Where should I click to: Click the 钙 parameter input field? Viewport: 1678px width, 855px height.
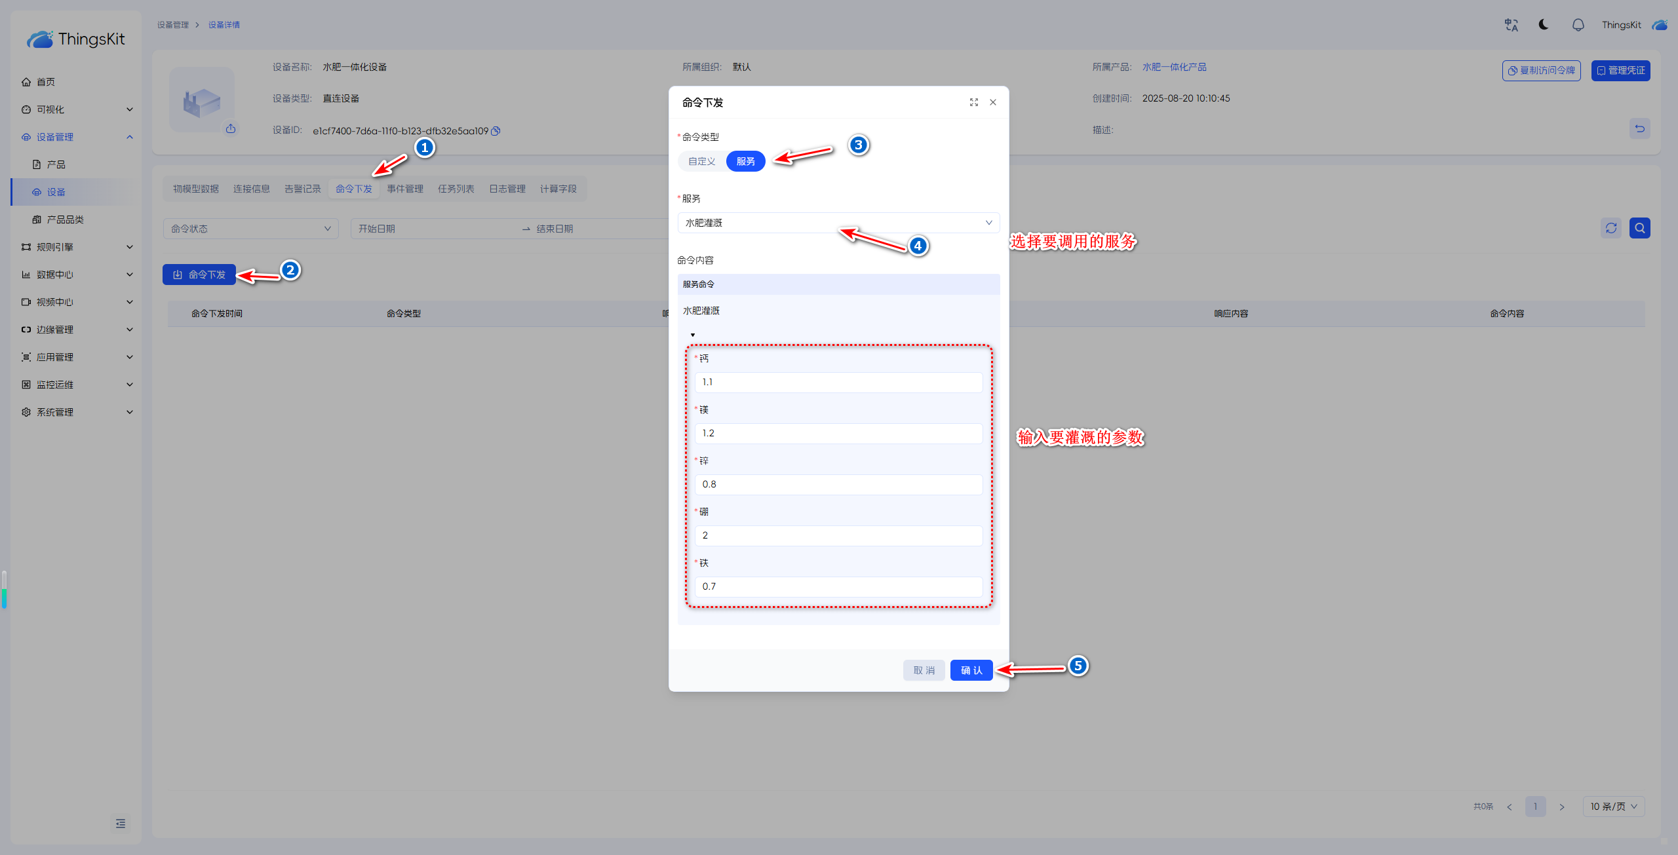click(x=838, y=382)
